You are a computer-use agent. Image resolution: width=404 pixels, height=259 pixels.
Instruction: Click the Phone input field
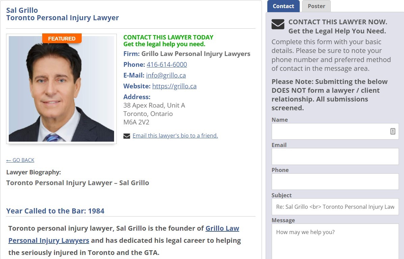click(x=335, y=181)
